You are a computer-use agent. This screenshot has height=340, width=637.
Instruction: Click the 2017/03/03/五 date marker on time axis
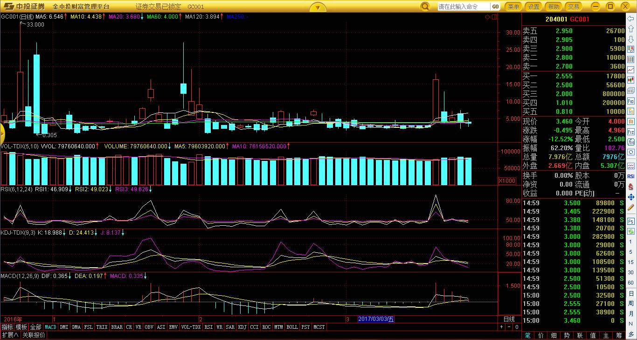coord(376,319)
